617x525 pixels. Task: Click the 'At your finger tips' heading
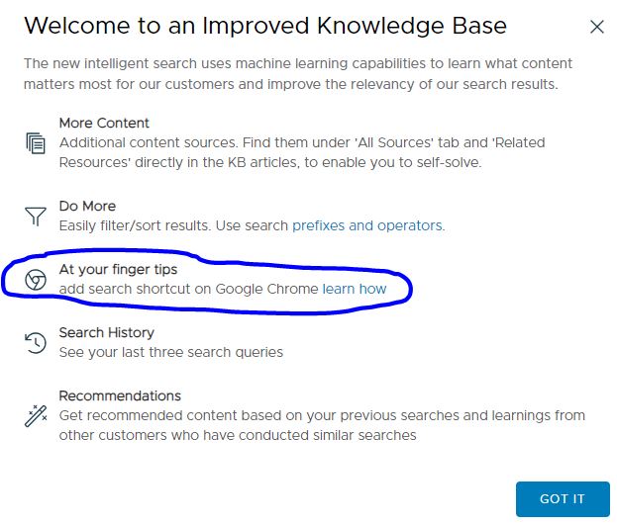tap(118, 269)
